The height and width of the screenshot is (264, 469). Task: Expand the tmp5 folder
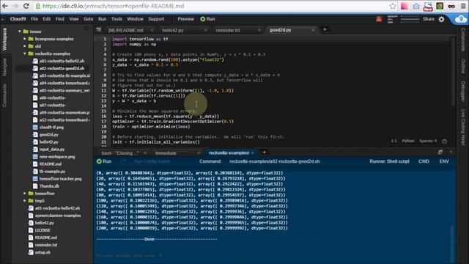pyautogui.click(x=24, y=201)
